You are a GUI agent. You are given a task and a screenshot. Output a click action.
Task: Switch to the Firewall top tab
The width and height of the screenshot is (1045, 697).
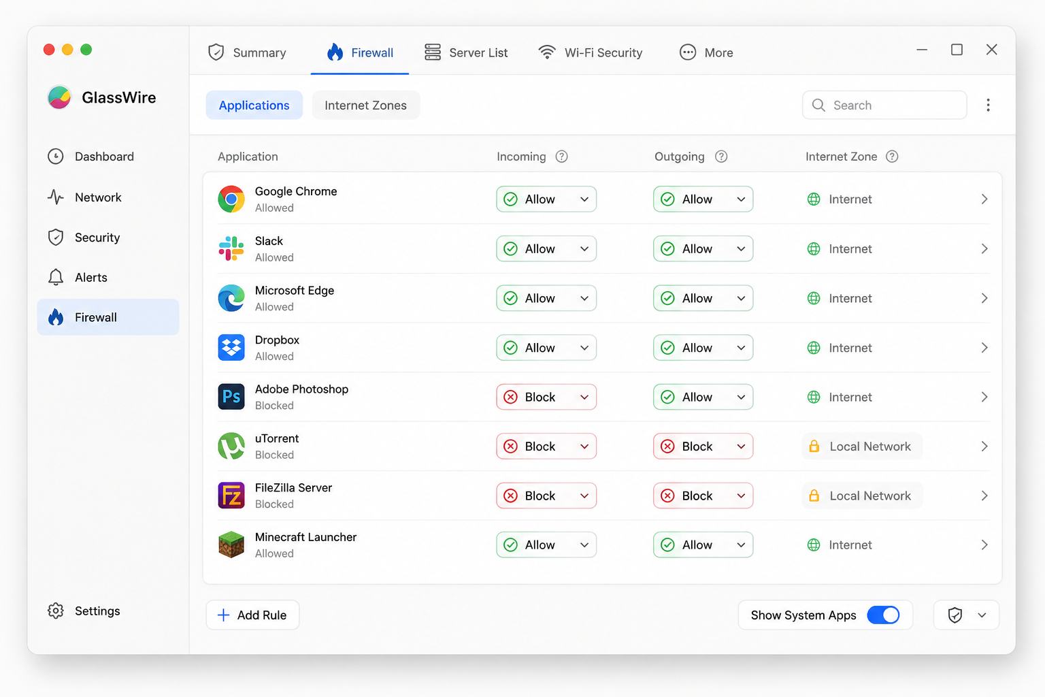[360, 52]
